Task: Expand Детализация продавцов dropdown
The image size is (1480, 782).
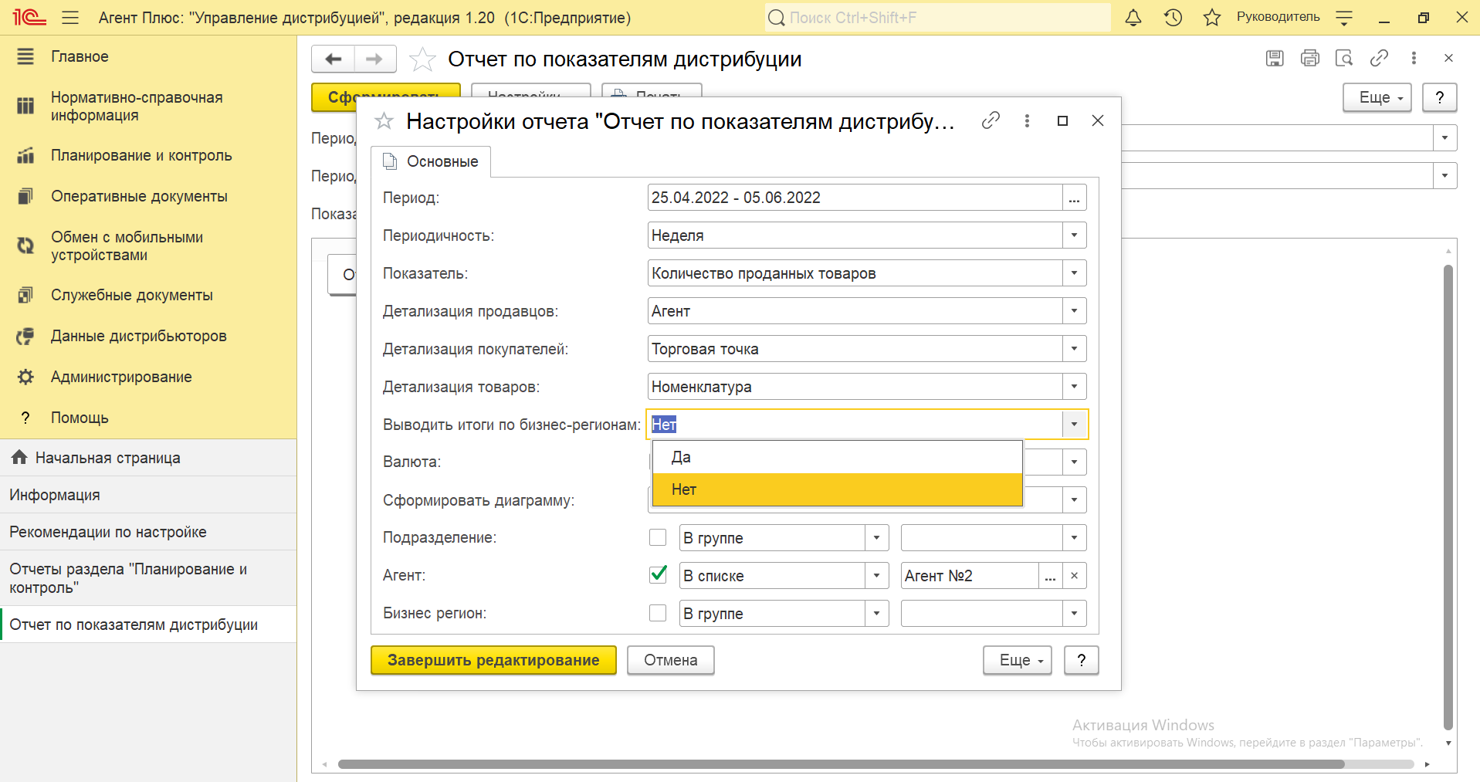Action: tap(1074, 311)
